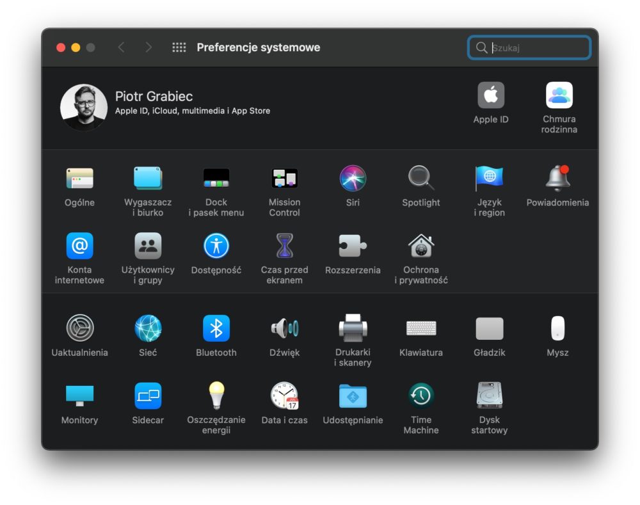640x505 pixels.
Task: Open Dźwięk sound settings
Action: click(285, 328)
